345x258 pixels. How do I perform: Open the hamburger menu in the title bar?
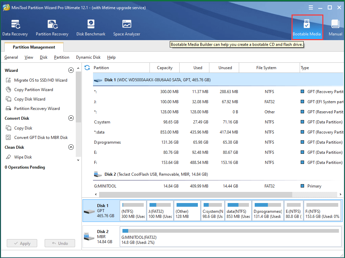click(x=311, y=8)
